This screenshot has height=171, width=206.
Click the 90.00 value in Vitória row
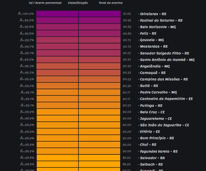pos(127,132)
